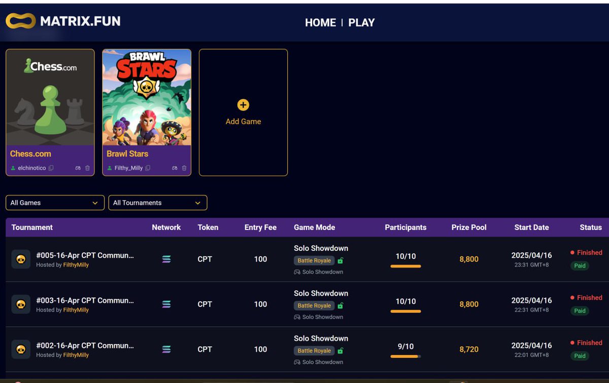Click the user icon beside elchinotico
This screenshot has height=383, width=609.
(x=13, y=168)
